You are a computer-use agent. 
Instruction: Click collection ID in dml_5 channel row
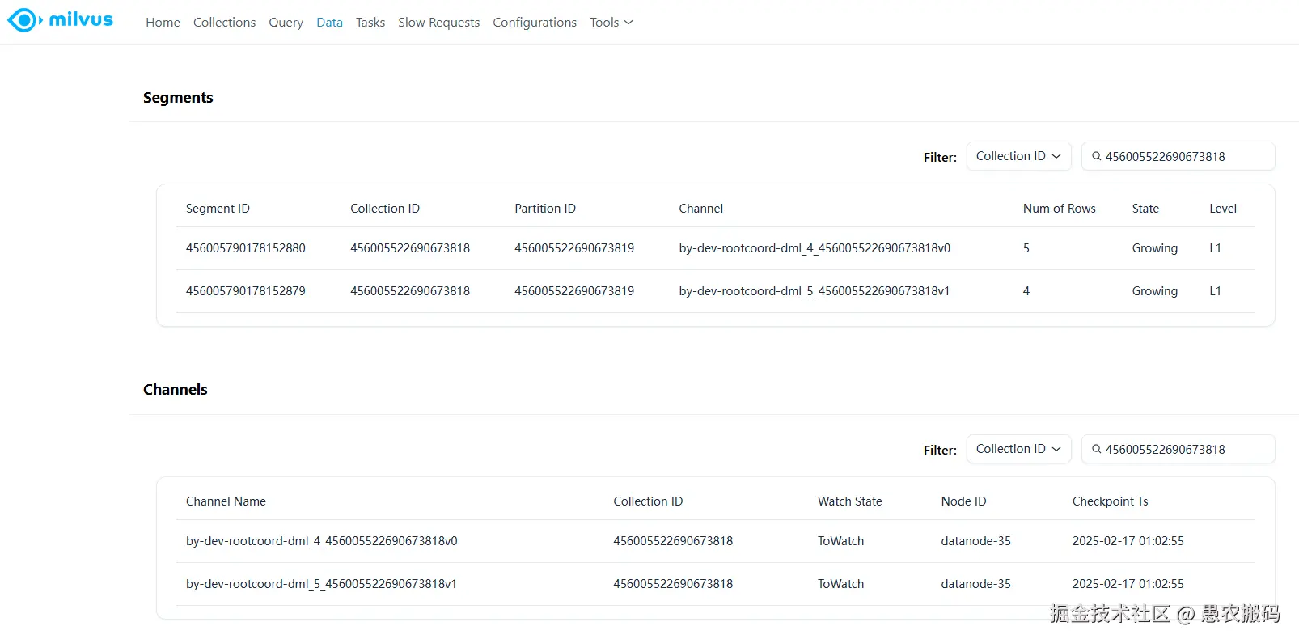(x=673, y=584)
